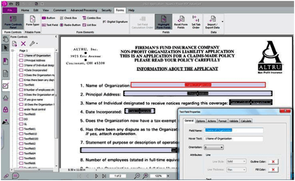Add a Digital Signature field
295x181 pixels.
tap(115, 22)
